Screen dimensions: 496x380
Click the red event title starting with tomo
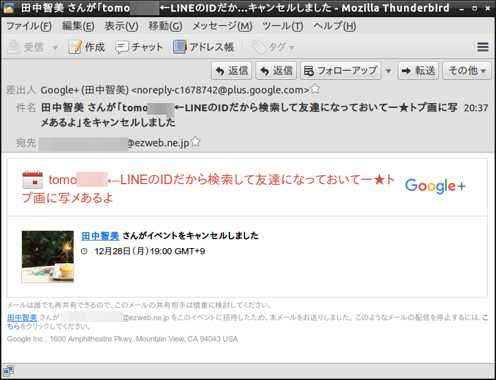click(208, 189)
